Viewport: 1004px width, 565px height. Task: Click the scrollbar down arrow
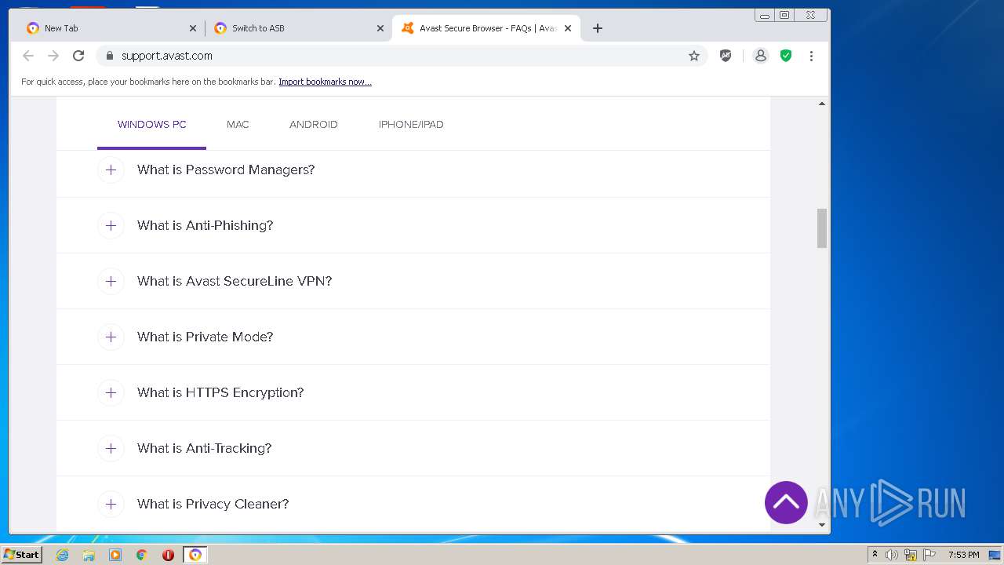coord(822,525)
